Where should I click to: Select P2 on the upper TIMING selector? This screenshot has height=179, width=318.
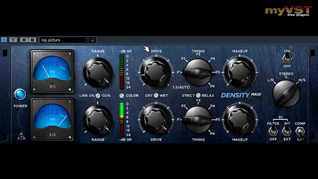(x=183, y=59)
